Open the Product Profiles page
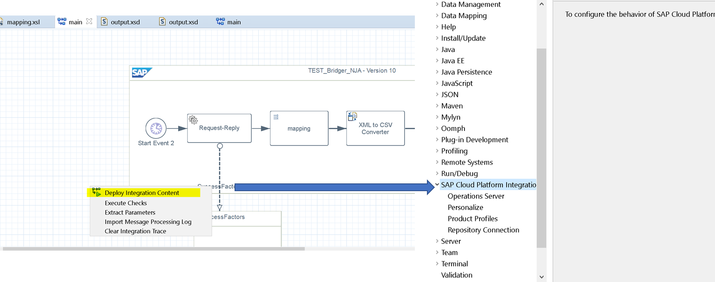This screenshot has height=282, width=715. [473, 219]
